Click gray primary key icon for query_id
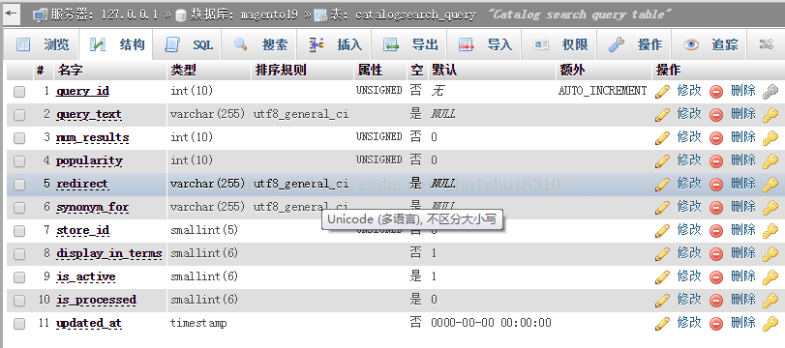 pyautogui.click(x=770, y=92)
